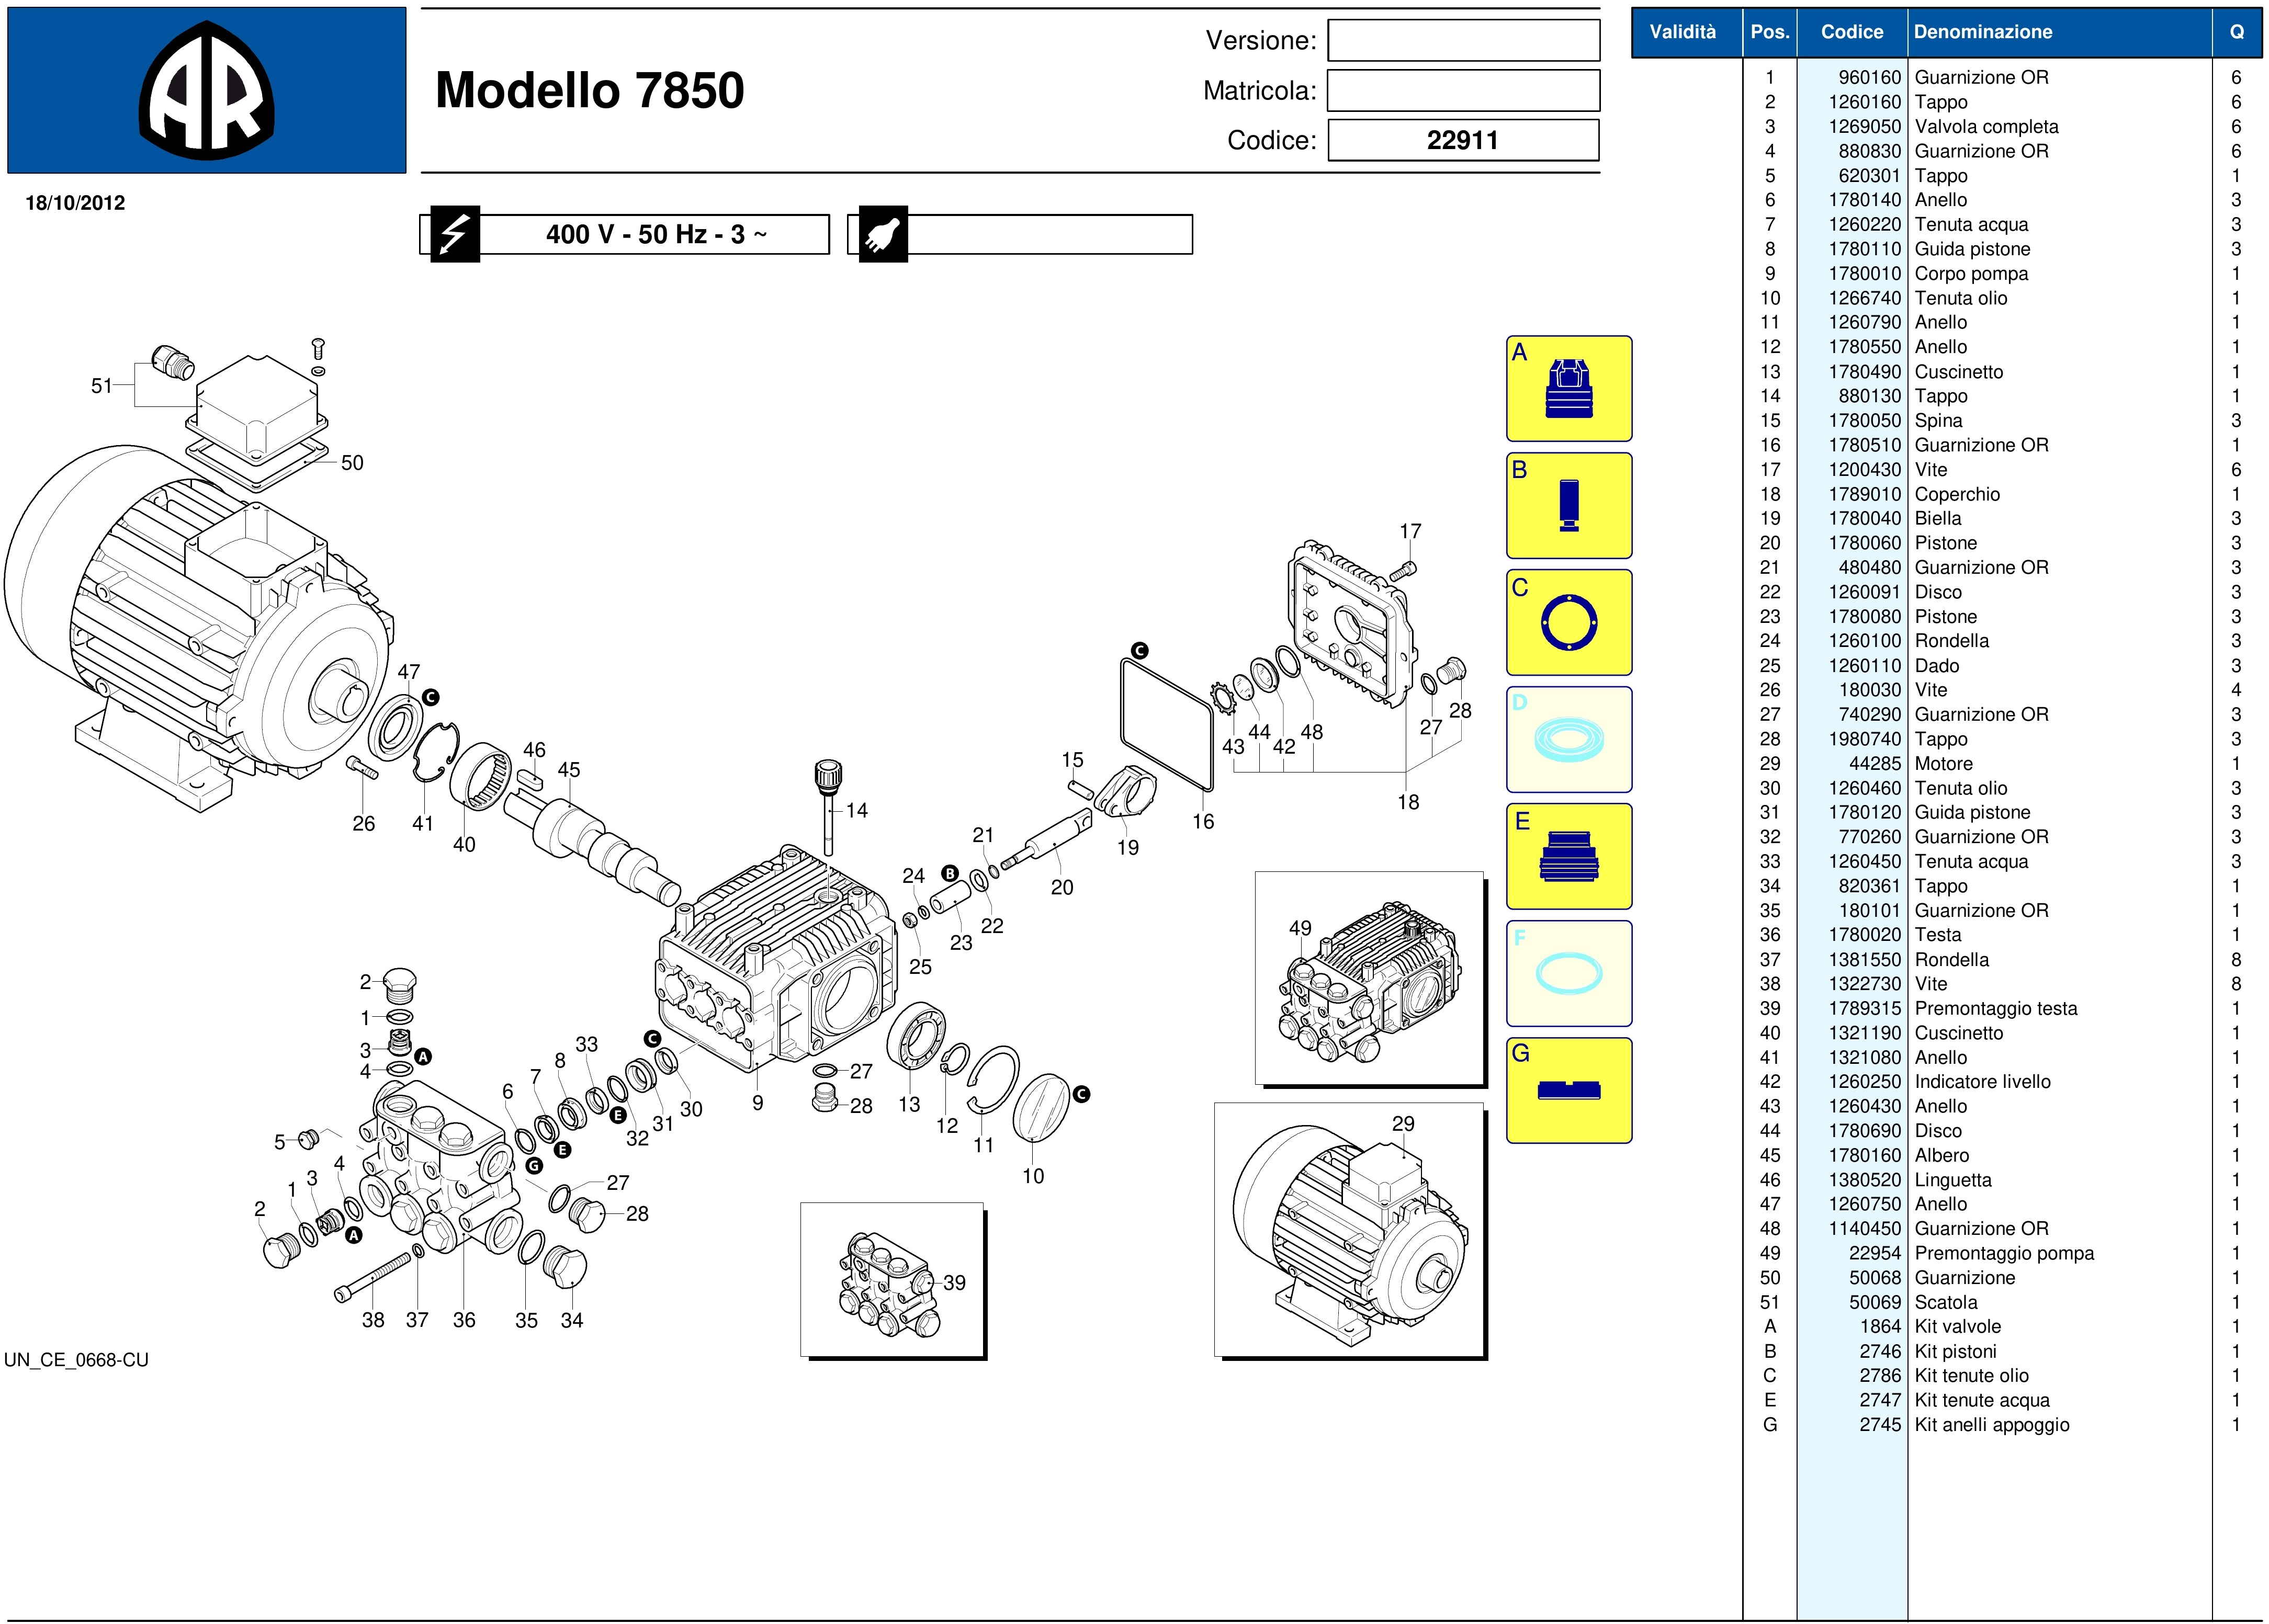Click the Validità column header

(1682, 32)
